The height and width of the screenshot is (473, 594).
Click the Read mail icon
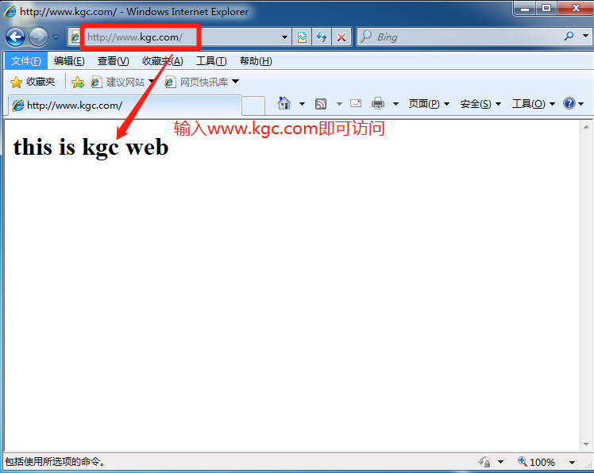(x=355, y=103)
